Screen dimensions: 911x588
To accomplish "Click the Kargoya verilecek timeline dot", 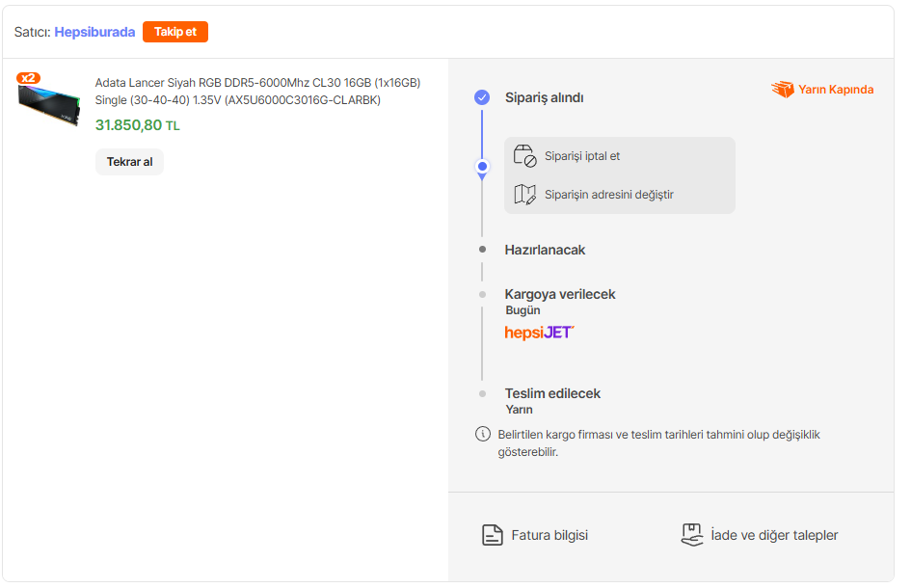I will coord(482,295).
